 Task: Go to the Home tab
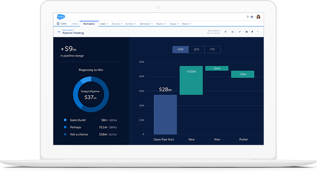pyautogui.click(x=75, y=24)
